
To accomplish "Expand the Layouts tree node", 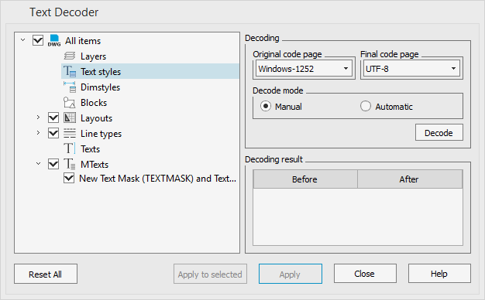I will pyautogui.click(x=38, y=118).
